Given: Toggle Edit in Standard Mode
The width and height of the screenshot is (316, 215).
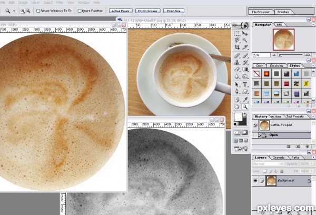Looking at the screenshot, I should point(237,132).
